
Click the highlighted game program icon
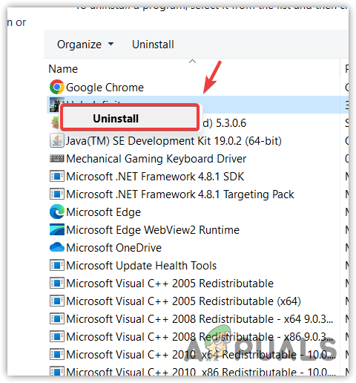(56, 105)
